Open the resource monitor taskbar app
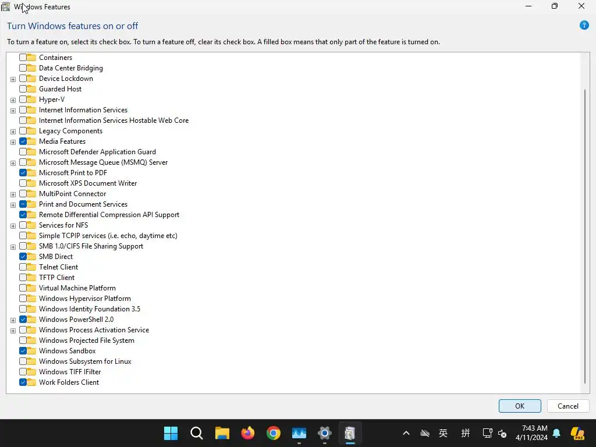This screenshot has width=596, height=447. [x=299, y=433]
